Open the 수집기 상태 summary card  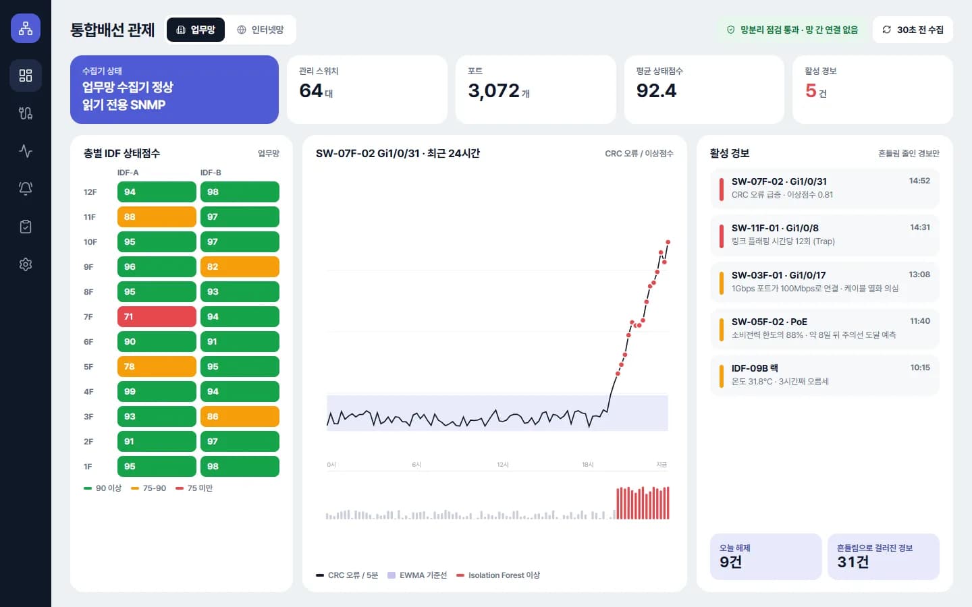click(x=174, y=90)
